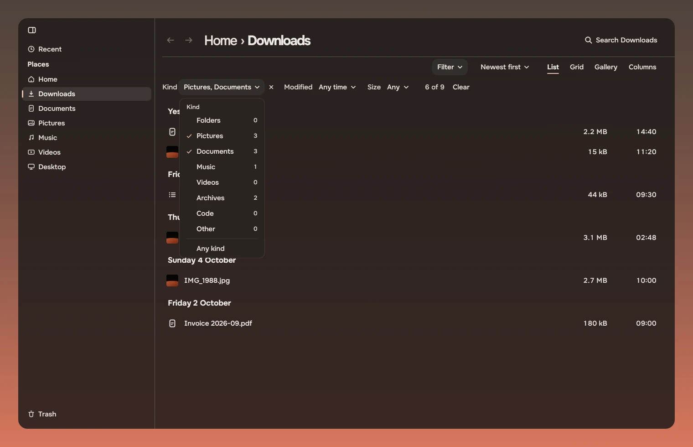Switch to Grid view
This screenshot has height=447, width=693.
click(577, 67)
